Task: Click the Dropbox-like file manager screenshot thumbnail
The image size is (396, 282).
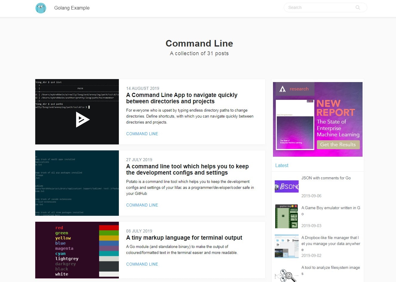Action: tap(286, 246)
